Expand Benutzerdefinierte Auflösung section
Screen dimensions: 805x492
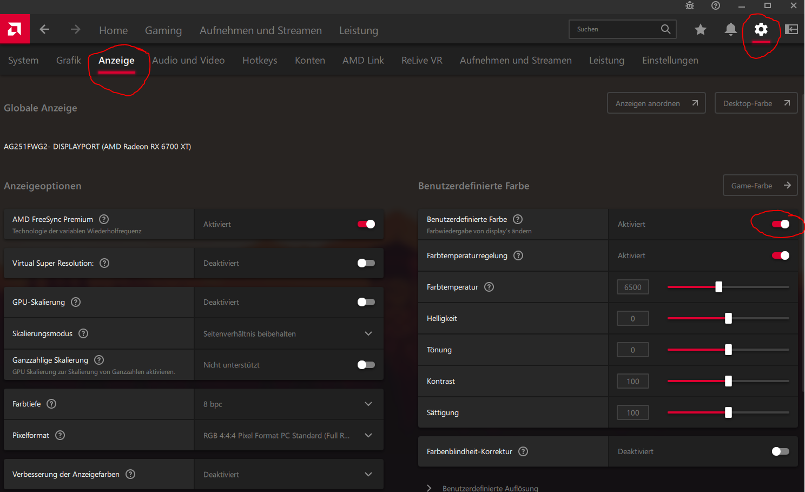pyautogui.click(x=483, y=488)
